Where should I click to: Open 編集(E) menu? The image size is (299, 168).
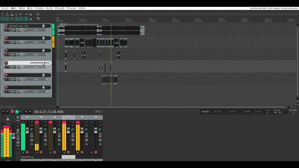13,8
